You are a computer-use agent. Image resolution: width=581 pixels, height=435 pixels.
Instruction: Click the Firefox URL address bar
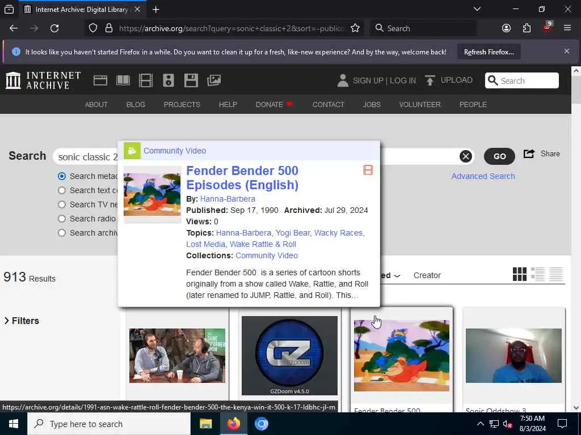pyautogui.click(x=231, y=28)
